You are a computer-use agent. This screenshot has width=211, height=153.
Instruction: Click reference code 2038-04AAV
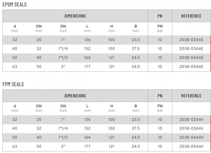click(191, 137)
